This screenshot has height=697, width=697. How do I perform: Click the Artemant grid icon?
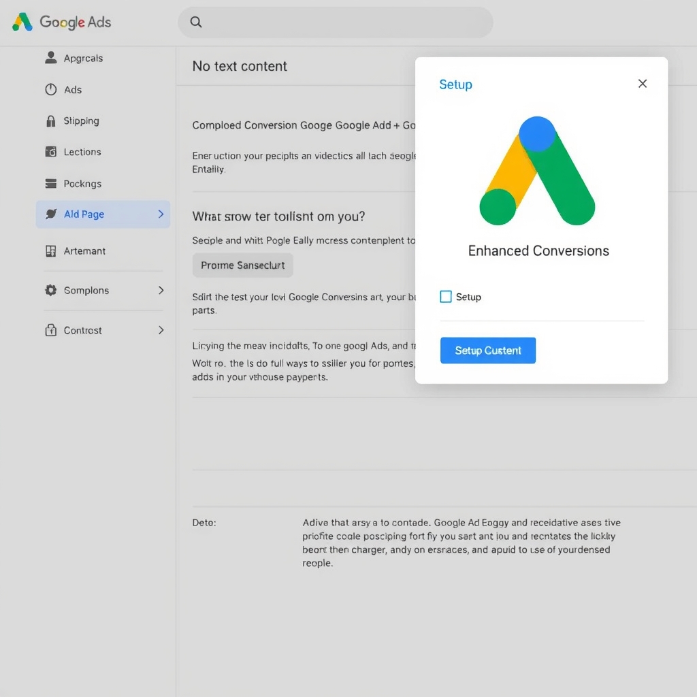(x=50, y=251)
